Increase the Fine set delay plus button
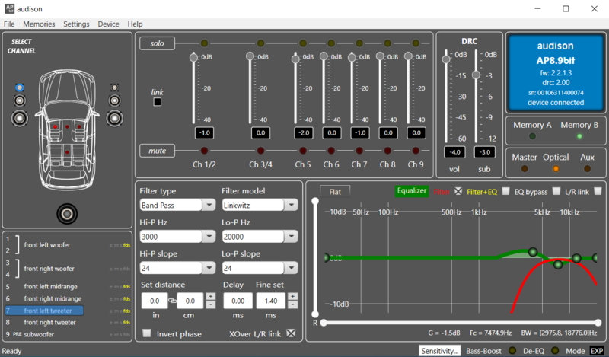Viewport: 609px width, 357px height. click(x=293, y=296)
